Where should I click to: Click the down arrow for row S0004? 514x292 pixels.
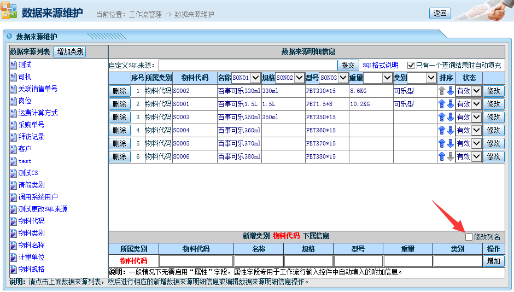click(x=450, y=130)
